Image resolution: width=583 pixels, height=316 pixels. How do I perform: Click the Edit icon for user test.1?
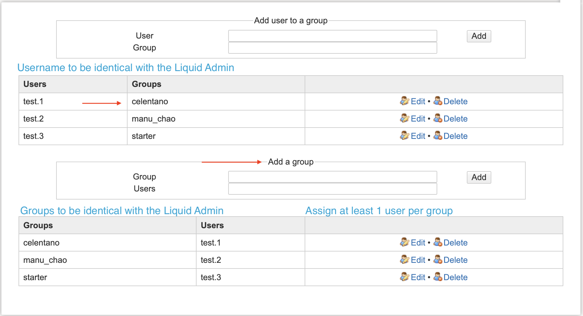tap(404, 101)
